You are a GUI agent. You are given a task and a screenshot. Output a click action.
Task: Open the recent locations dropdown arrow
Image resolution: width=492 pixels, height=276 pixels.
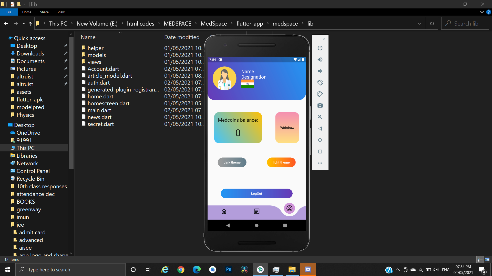(x=24, y=24)
